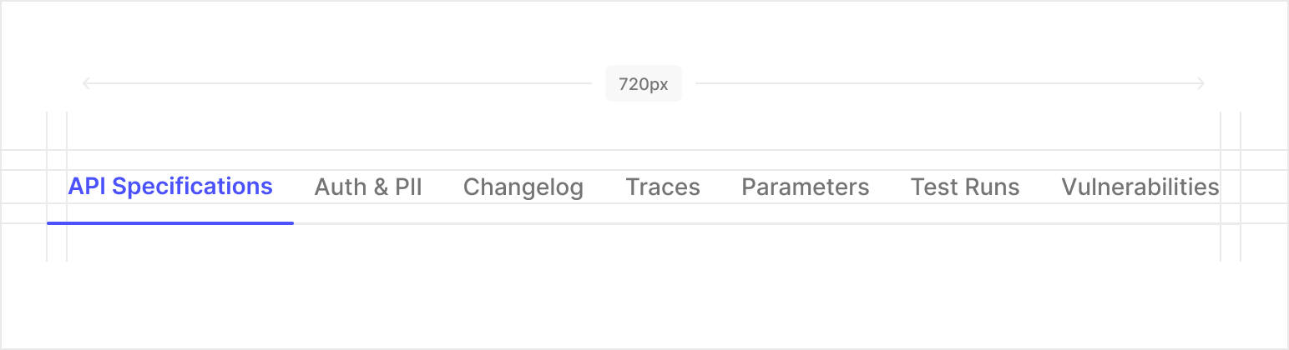
Task: Select the Changelog tab
Action: 523,187
